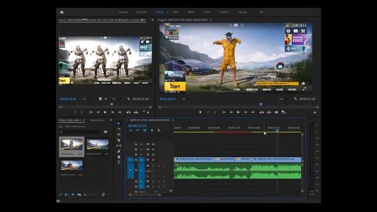Go to Out point in Source monitor
This screenshot has height=212, width=377.
click(120, 112)
